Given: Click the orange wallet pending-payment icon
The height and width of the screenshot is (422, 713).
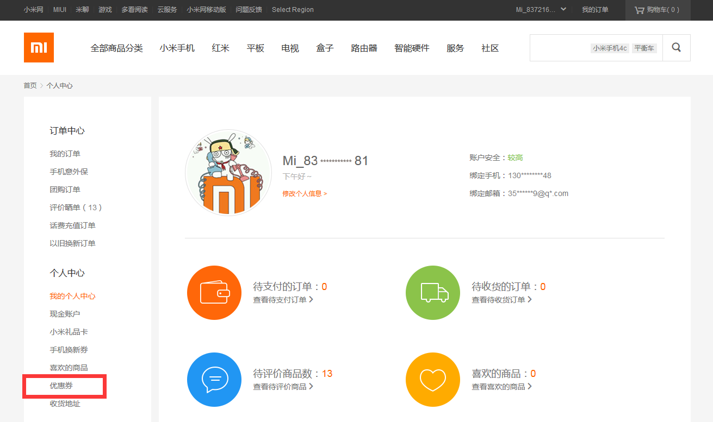Looking at the screenshot, I should click(x=214, y=293).
